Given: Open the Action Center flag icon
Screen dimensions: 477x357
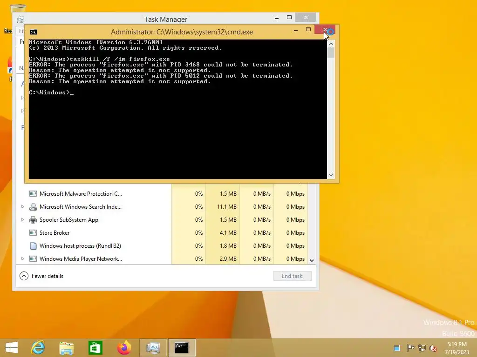Looking at the screenshot, I should click(410, 348).
